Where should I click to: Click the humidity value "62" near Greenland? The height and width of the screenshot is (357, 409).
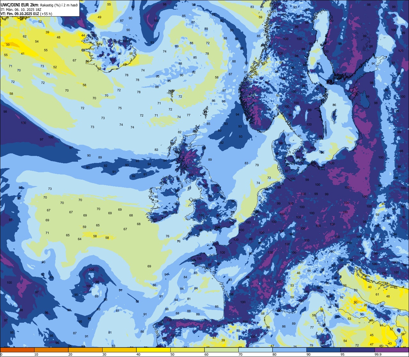25,36
